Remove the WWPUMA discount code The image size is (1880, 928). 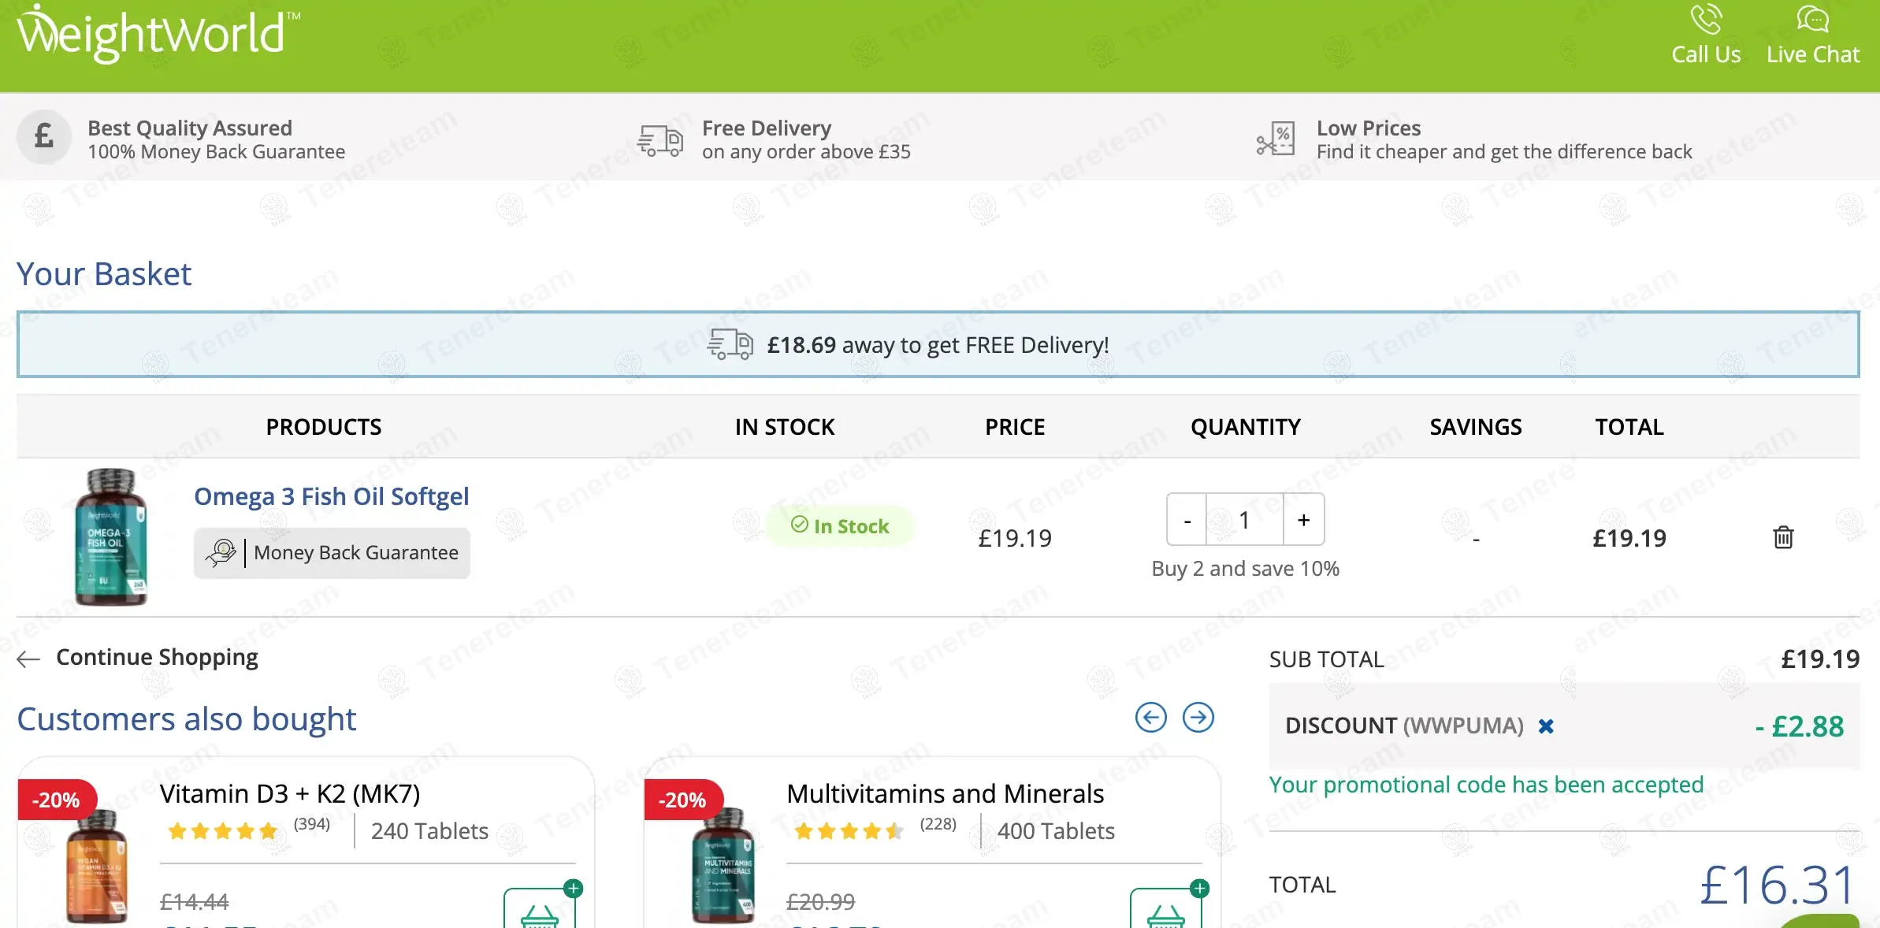[1546, 726]
